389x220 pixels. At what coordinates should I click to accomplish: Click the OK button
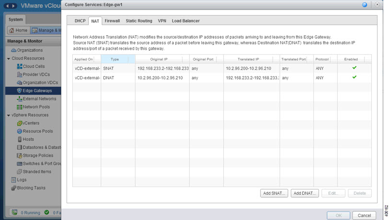pos(338,216)
